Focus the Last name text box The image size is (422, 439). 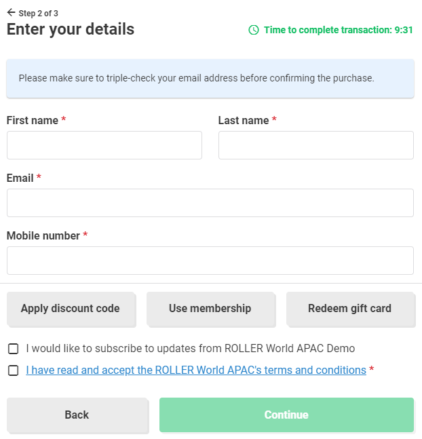315,145
